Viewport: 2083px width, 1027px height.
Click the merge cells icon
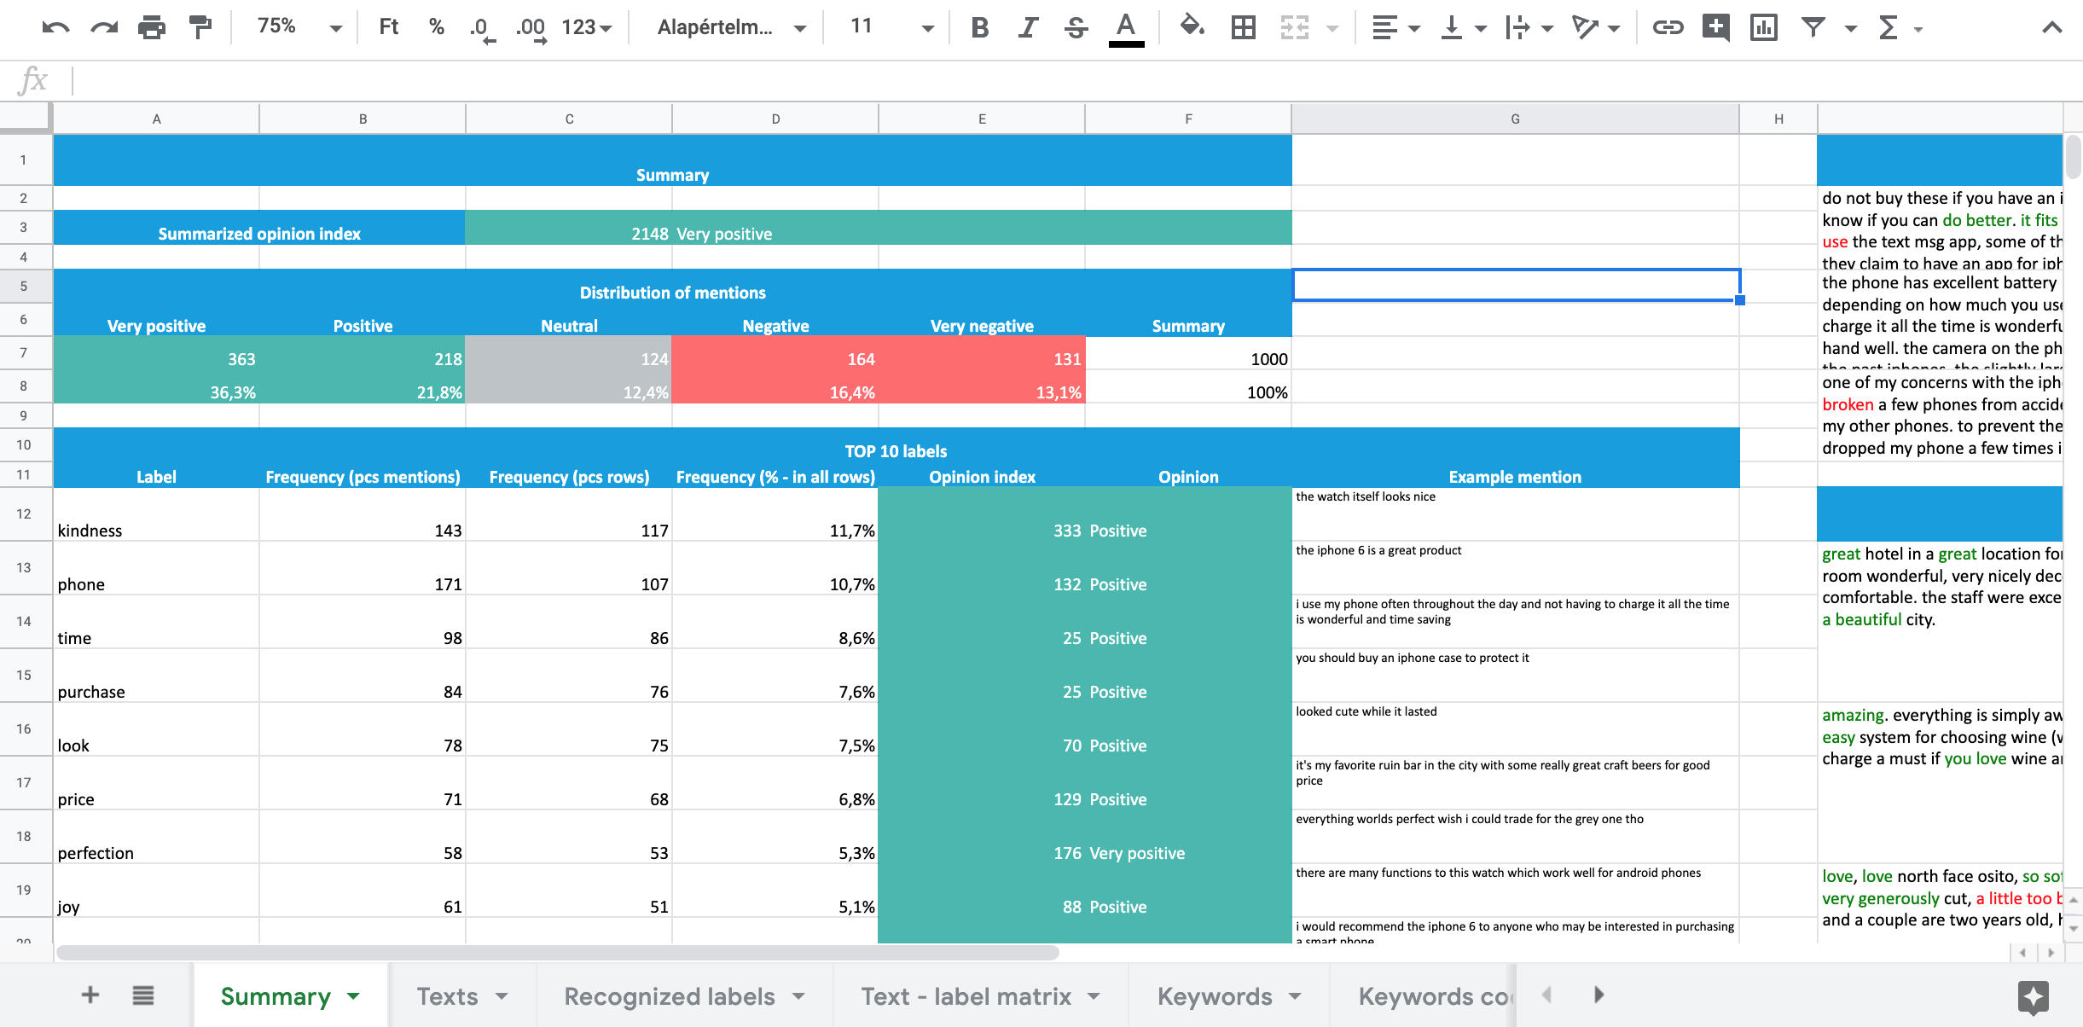(1294, 28)
